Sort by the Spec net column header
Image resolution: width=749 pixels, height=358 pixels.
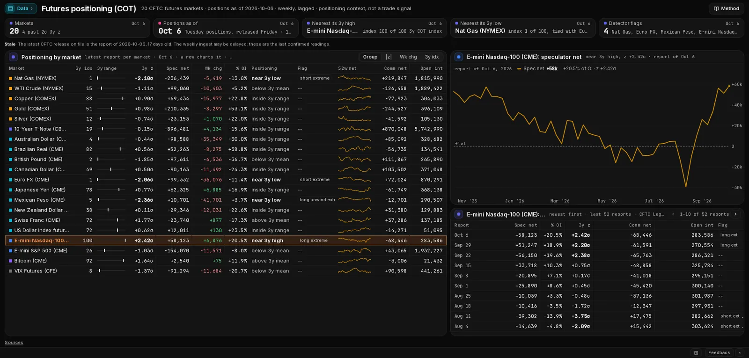pyautogui.click(x=178, y=68)
